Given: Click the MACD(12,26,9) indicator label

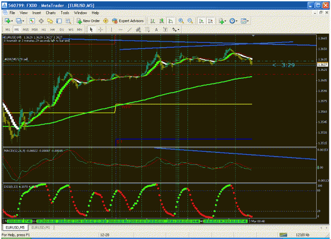Looking at the screenshot, I should coord(33,151).
